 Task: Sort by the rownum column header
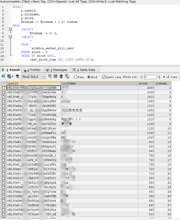[163, 83]
